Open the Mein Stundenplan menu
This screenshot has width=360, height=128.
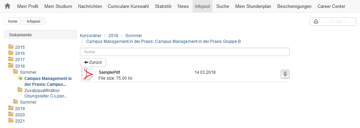pos(253,7)
